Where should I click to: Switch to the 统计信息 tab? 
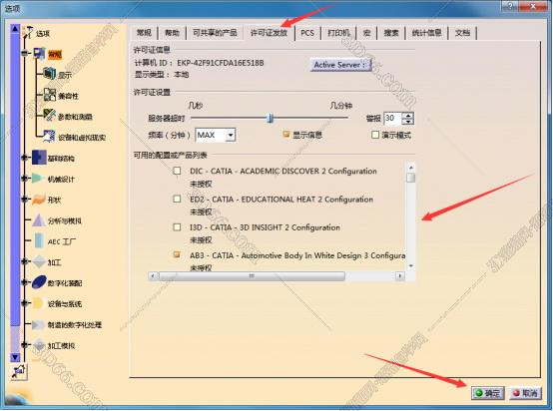point(427,33)
